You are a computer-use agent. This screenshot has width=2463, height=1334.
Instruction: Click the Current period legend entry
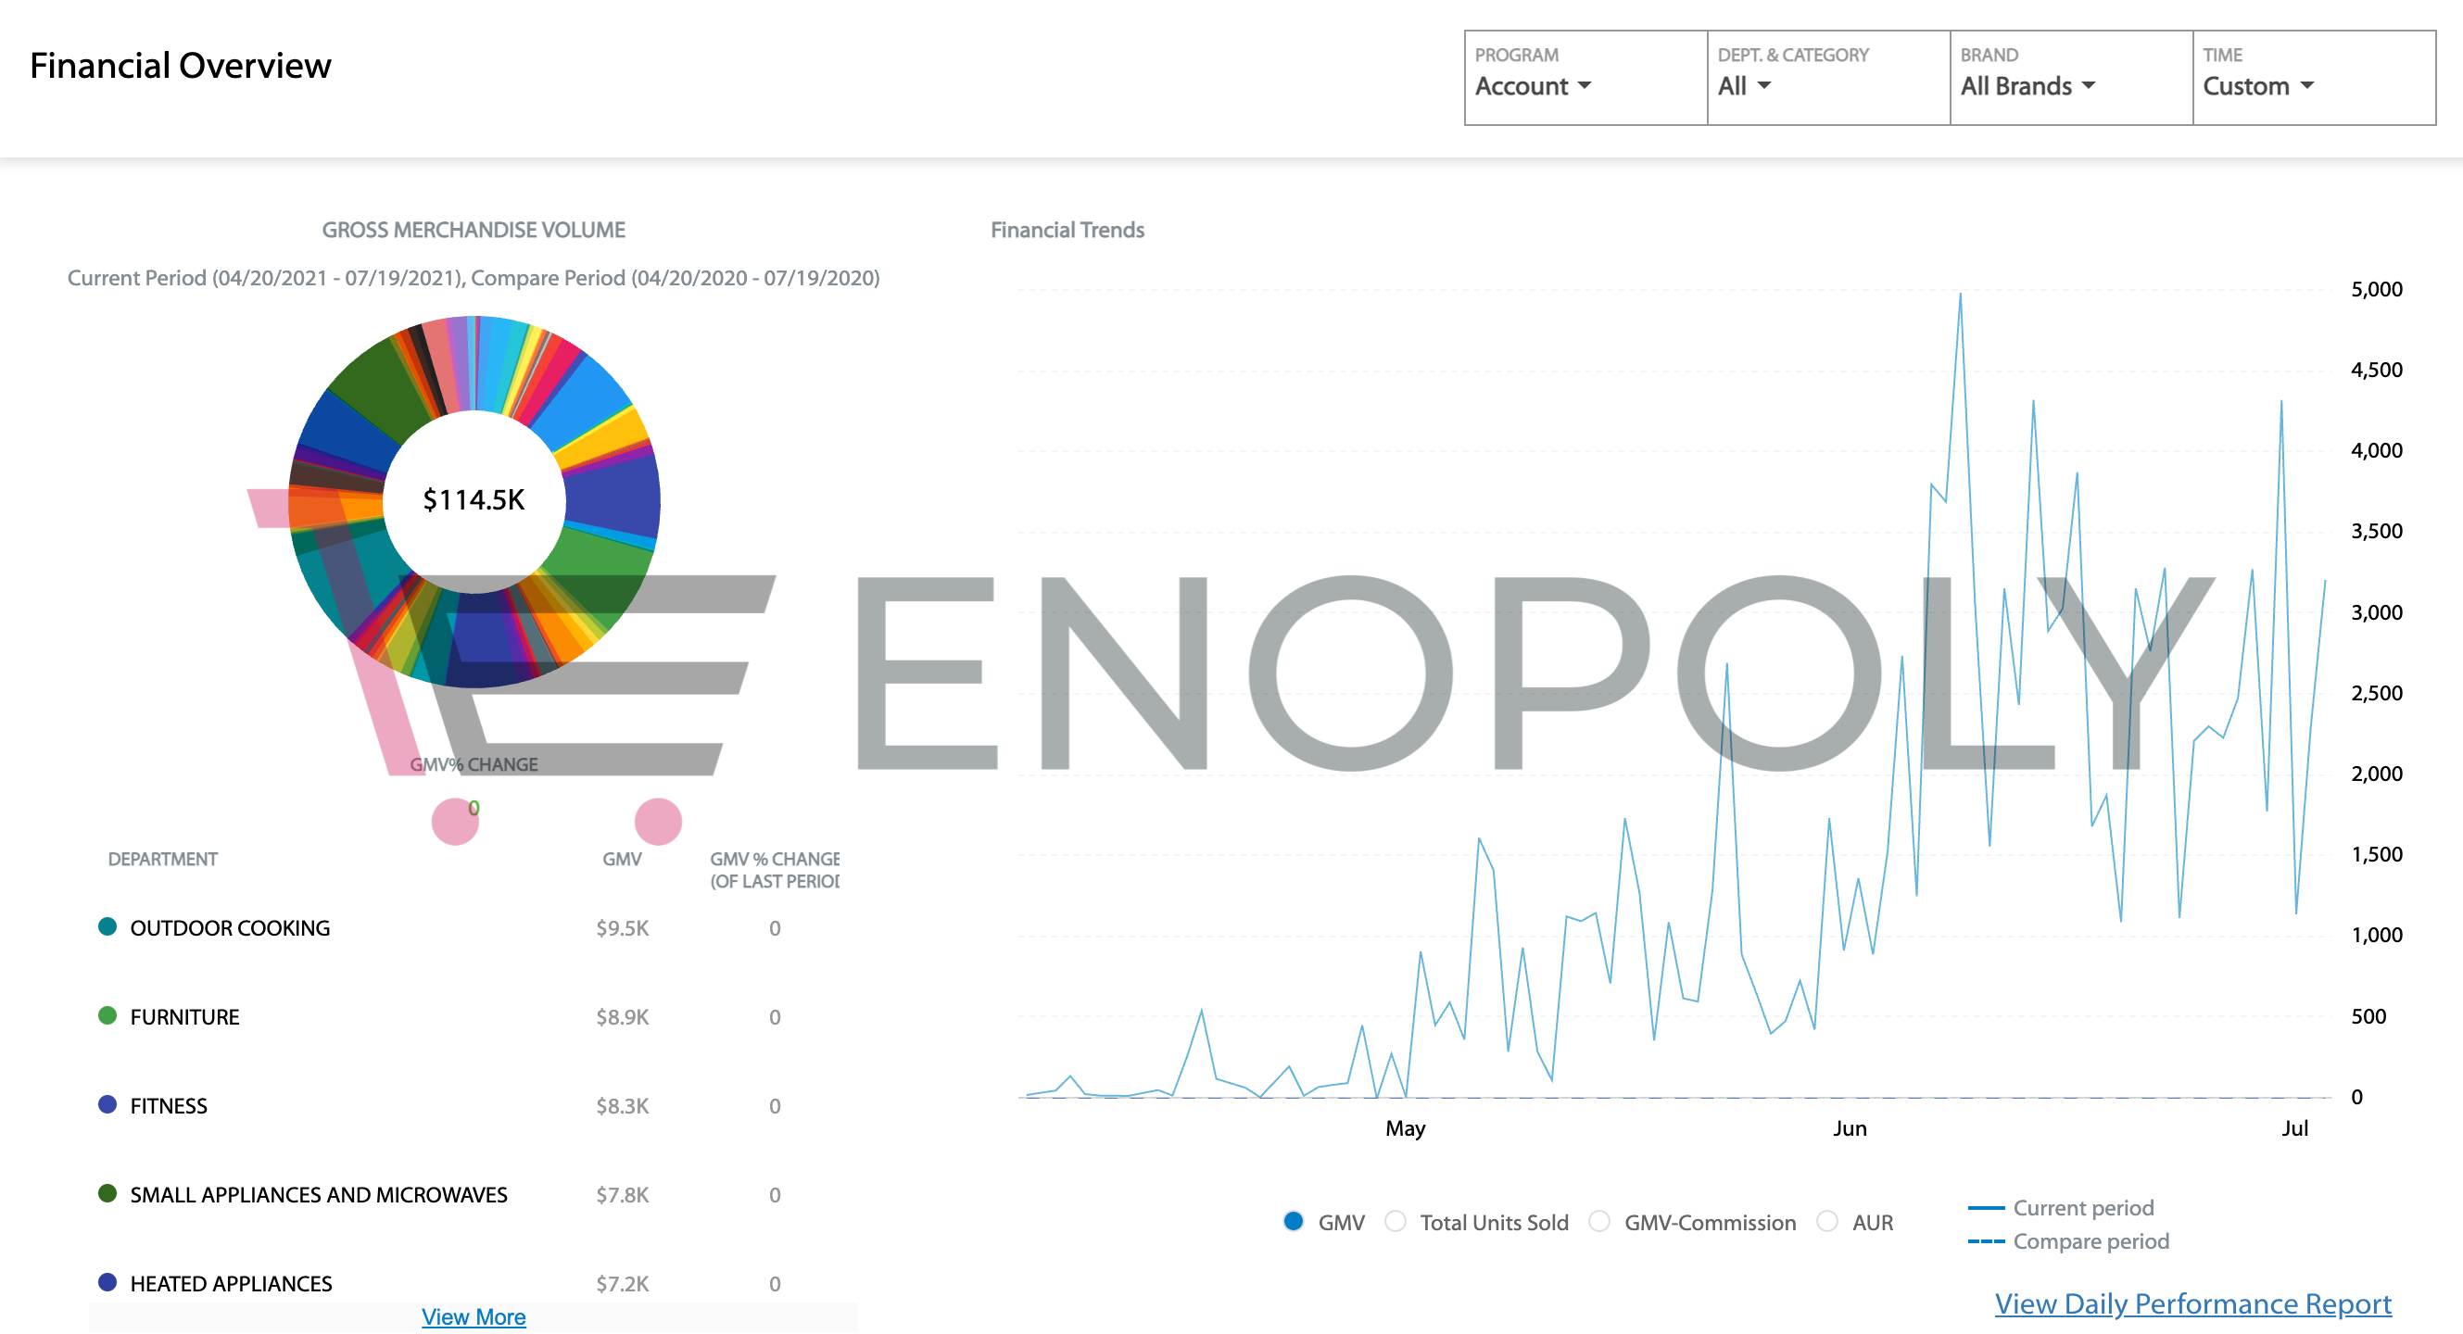2061,1208
